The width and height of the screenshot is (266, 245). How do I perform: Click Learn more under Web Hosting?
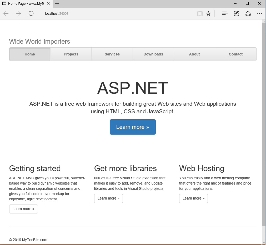193,198
